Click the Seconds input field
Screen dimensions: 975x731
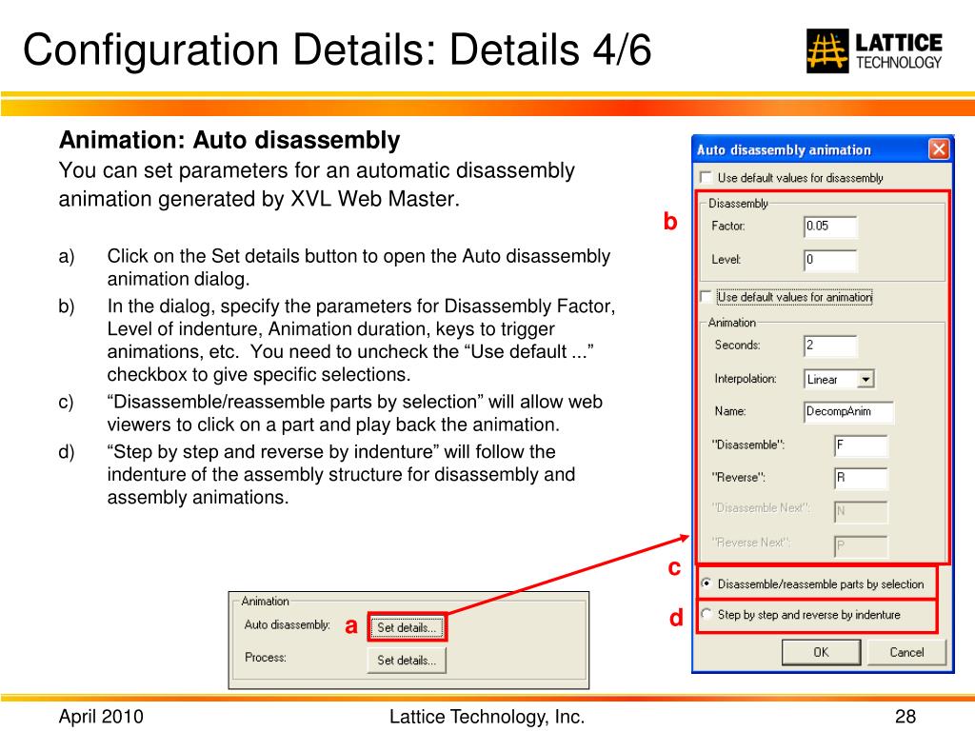click(830, 346)
